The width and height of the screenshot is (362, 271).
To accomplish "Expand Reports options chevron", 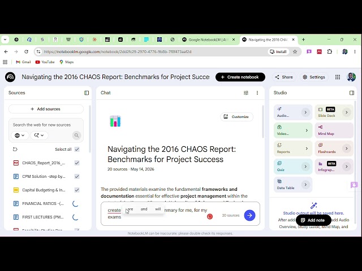I will click(x=307, y=148).
